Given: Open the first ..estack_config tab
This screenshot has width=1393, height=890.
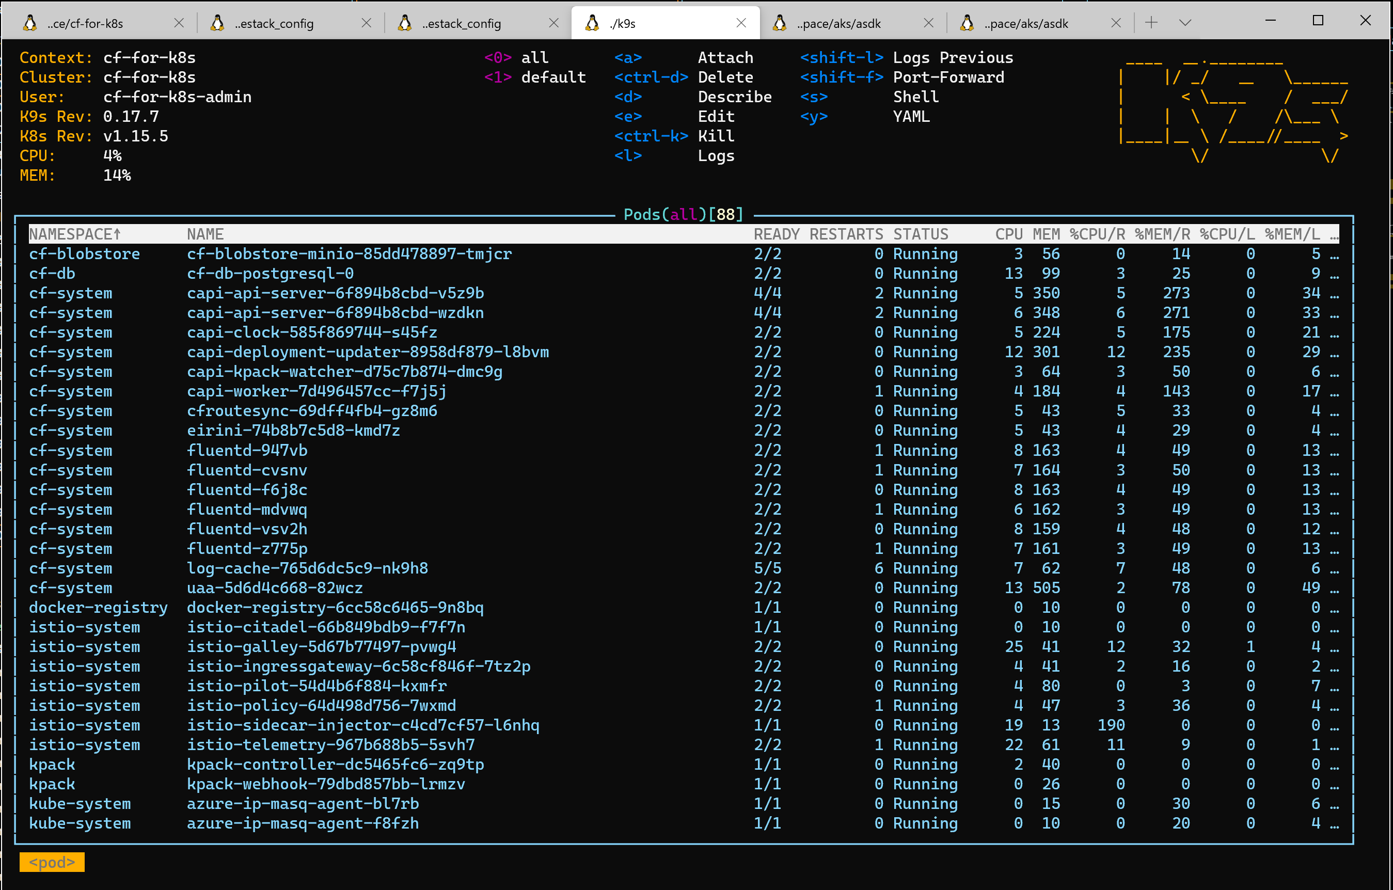Looking at the screenshot, I should click(x=289, y=23).
